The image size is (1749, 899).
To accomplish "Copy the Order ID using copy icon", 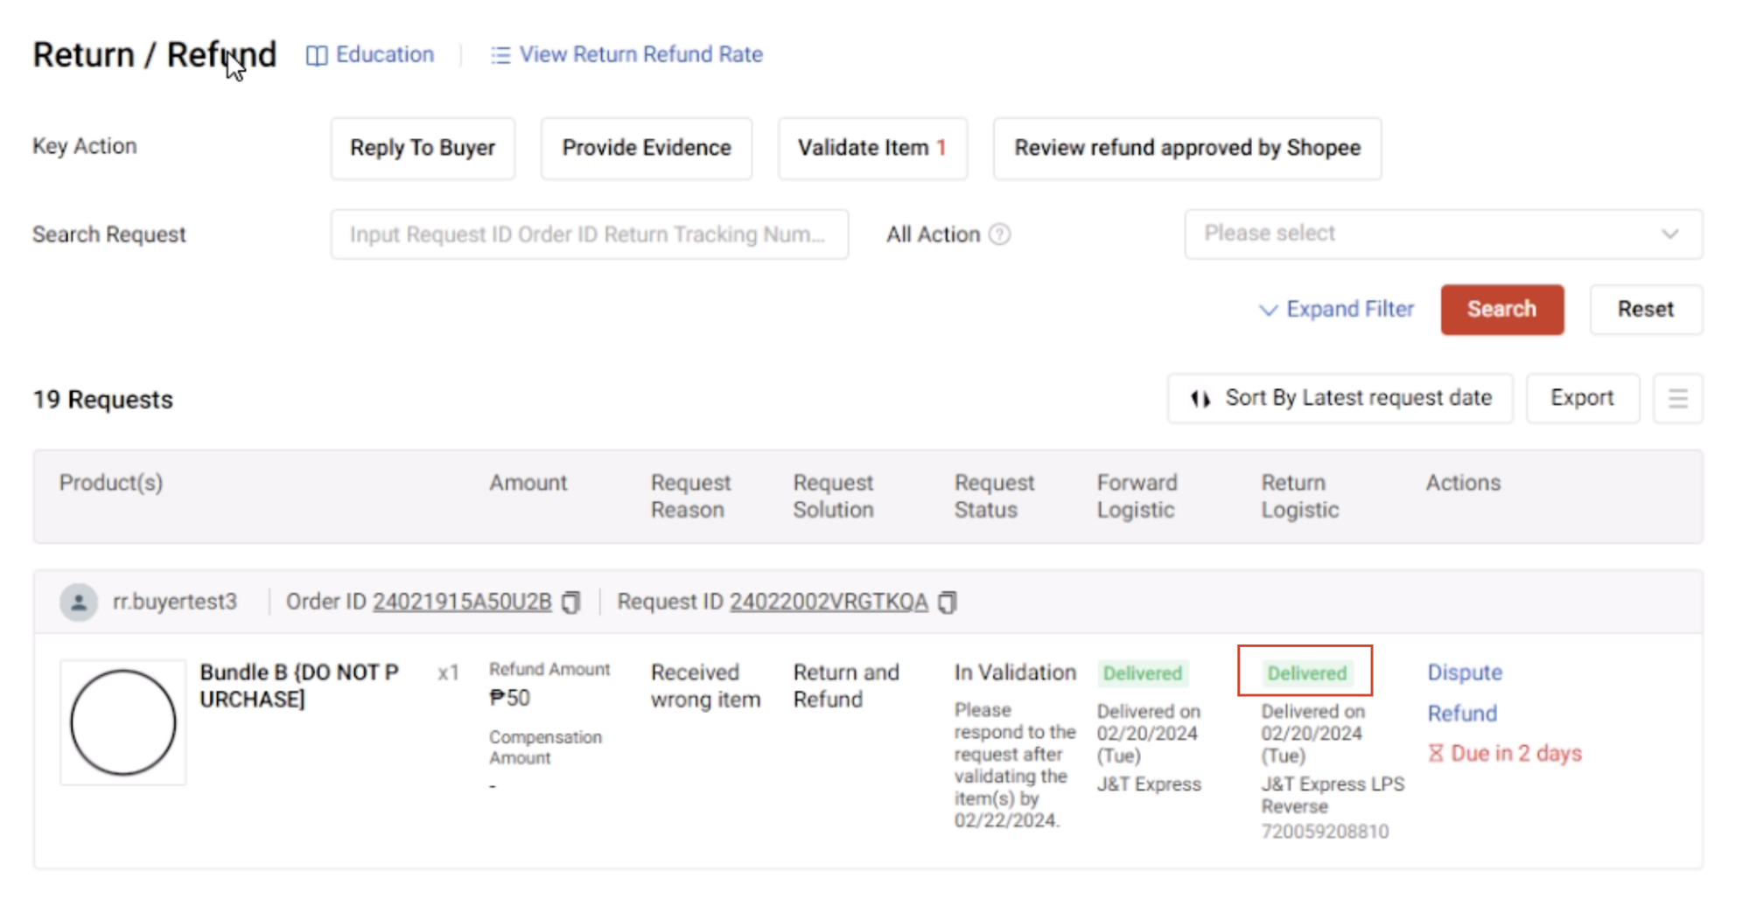I will point(571,603).
